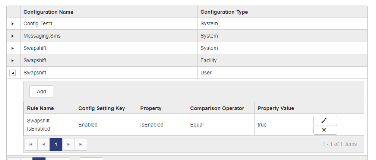Screen dimensions: 376x160
Task: Sort by Configuration Type column header
Action: [x=224, y=12]
